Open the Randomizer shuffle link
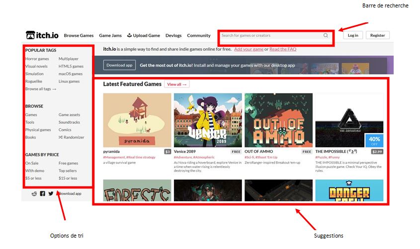Viewport: 420px width, 249px height. [71, 137]
